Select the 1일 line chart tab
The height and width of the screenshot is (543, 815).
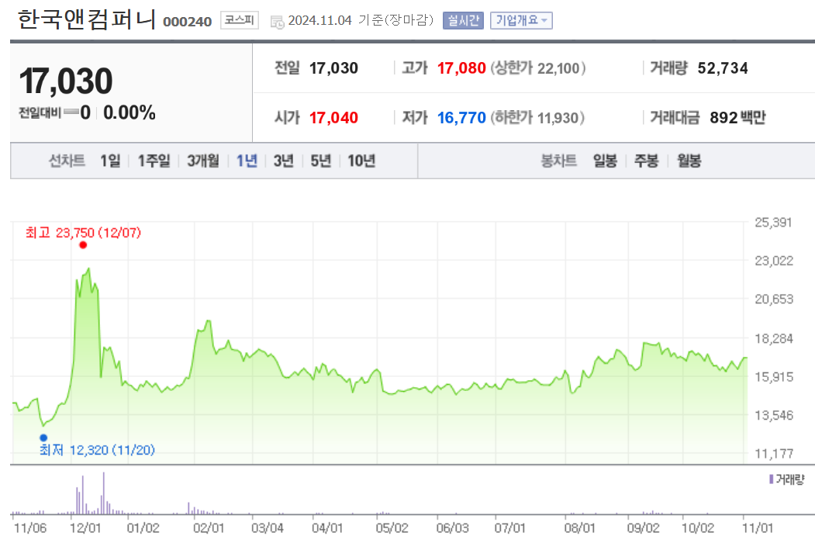click(x=110, y=161)
